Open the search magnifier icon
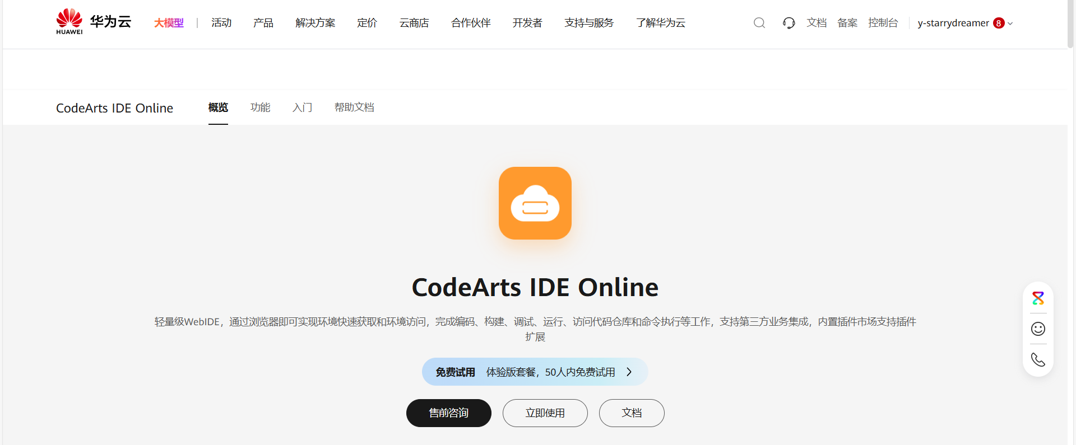1076x445 pixels. click(x=759, y=23)
